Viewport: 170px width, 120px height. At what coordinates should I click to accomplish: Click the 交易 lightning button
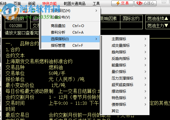pos(122,3)
